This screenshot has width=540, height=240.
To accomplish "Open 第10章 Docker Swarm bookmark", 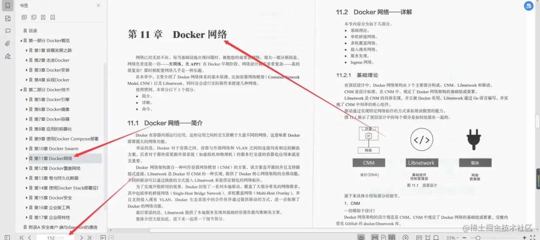I will click(56, 149).
